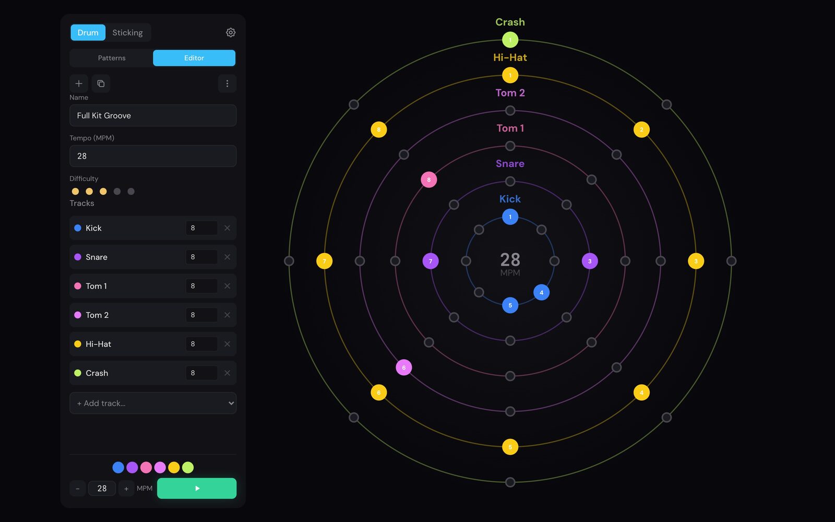This screenshot has width=835, height=522.
Task: Switch to Sticking mode
Action: point(127,32)
